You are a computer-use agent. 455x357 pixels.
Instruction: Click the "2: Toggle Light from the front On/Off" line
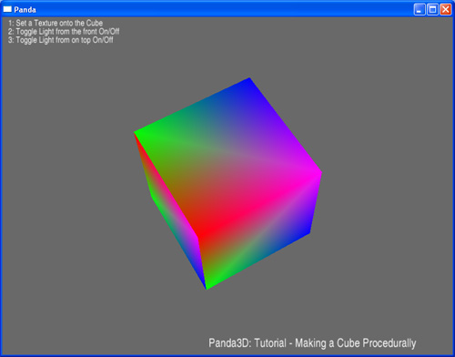[64, 32]
